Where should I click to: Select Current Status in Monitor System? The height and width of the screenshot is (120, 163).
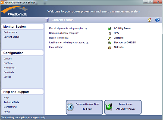point(11,37)
